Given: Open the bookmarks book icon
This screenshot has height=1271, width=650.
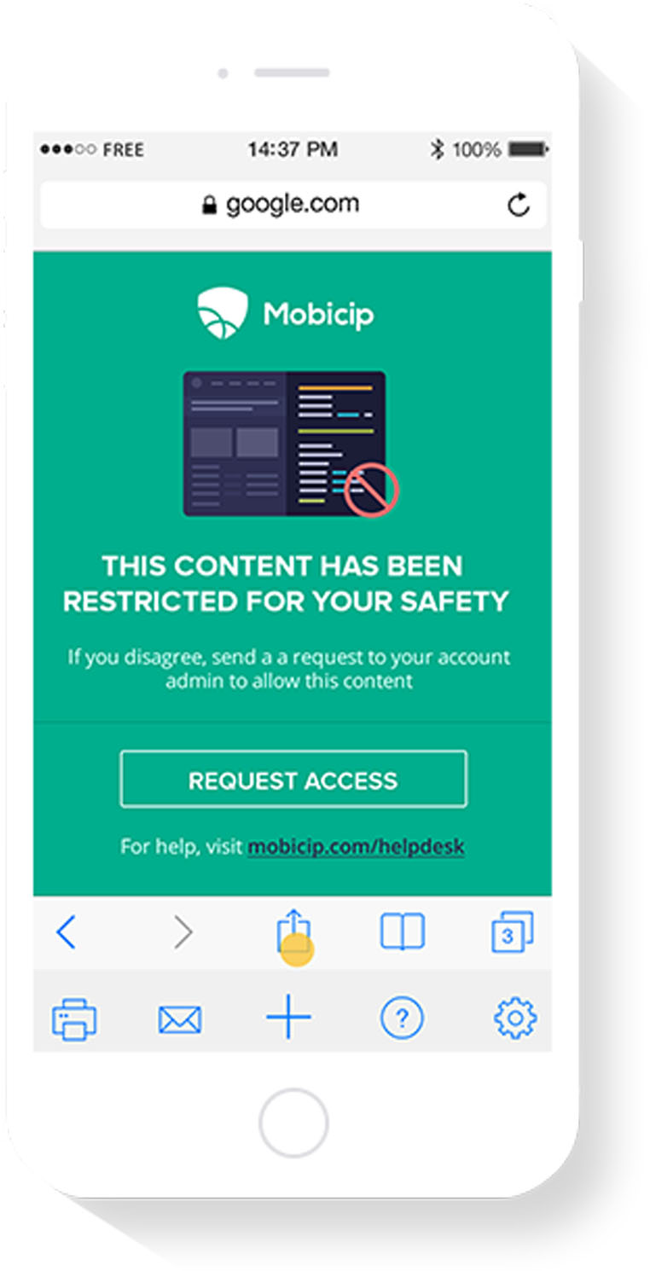Looking at the screenshot, I should (402, 932).
